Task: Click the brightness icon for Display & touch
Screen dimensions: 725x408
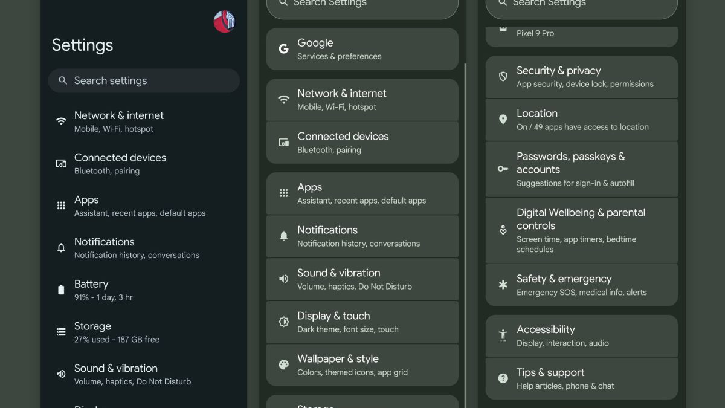Action: coord(283,322)
